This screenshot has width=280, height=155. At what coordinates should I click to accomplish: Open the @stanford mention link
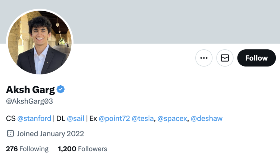point(34,118)
